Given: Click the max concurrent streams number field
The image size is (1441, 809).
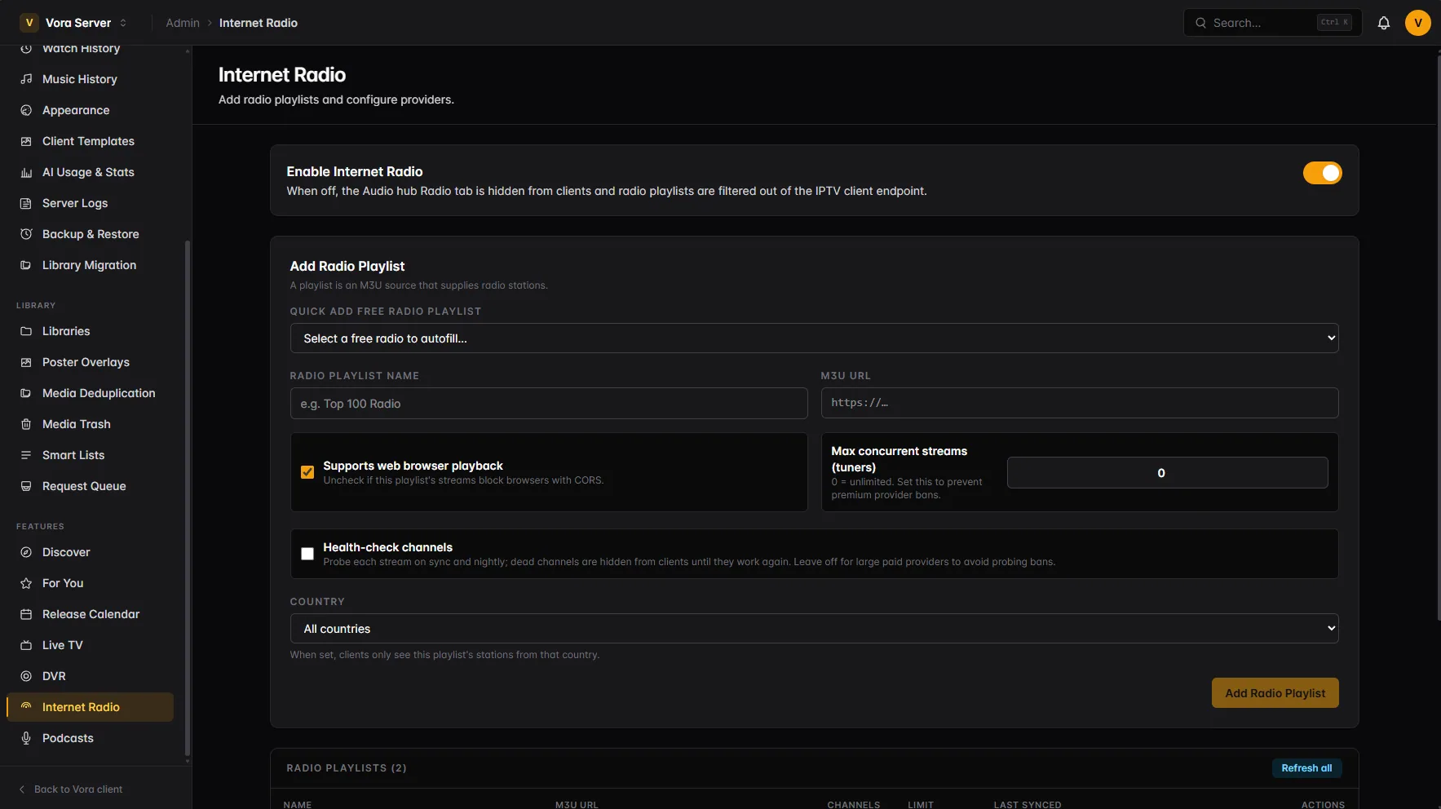Looking at the screenshot, I should [1167, 473].
